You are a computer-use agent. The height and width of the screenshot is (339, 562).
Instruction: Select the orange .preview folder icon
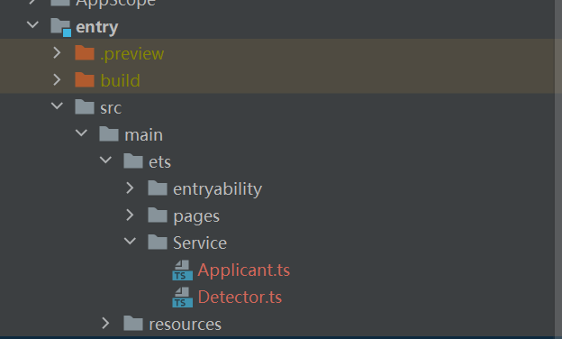point(85,52)
